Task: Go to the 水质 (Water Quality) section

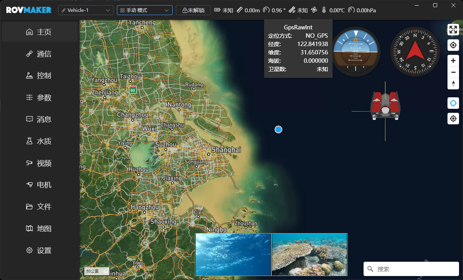Action: (39, 141)
